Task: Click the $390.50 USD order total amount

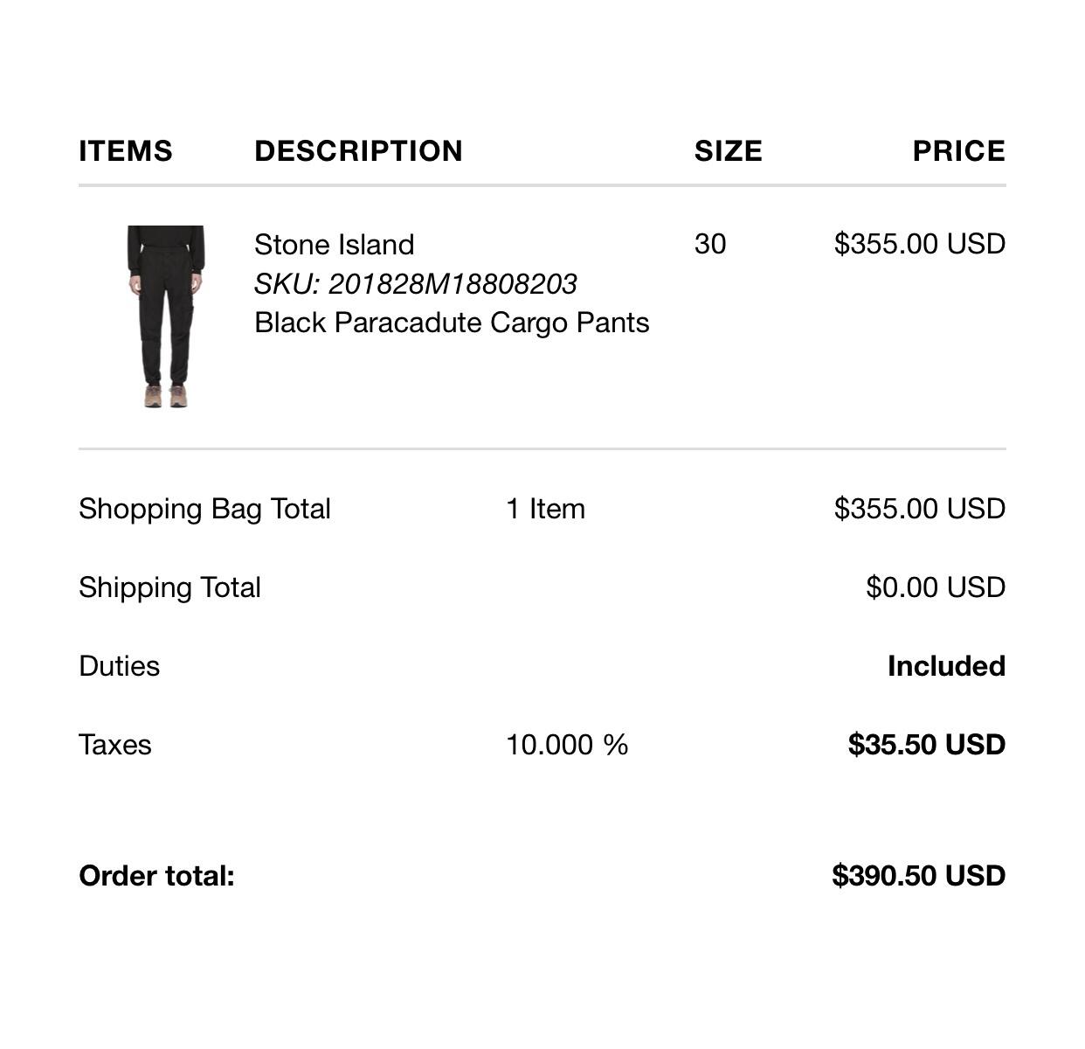Action: click(918, 876)
